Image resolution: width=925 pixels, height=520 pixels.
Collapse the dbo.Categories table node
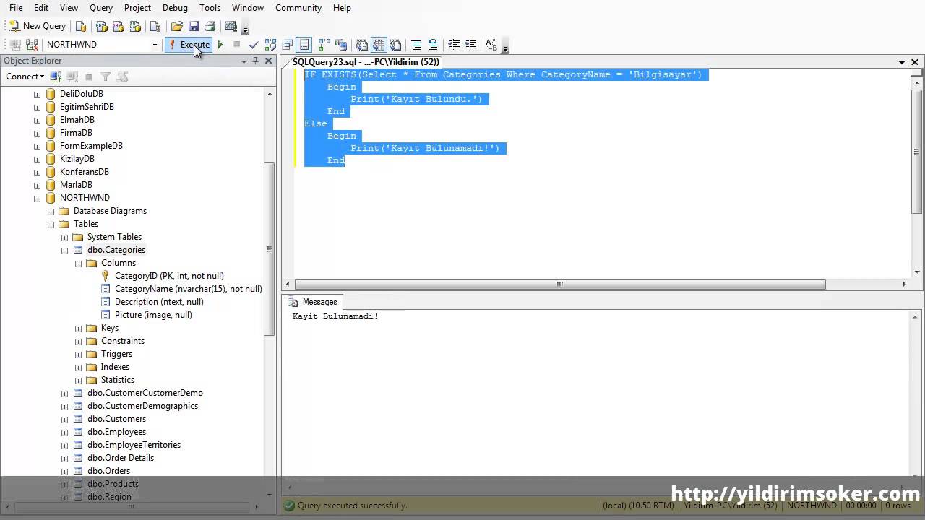coord(64,250)
